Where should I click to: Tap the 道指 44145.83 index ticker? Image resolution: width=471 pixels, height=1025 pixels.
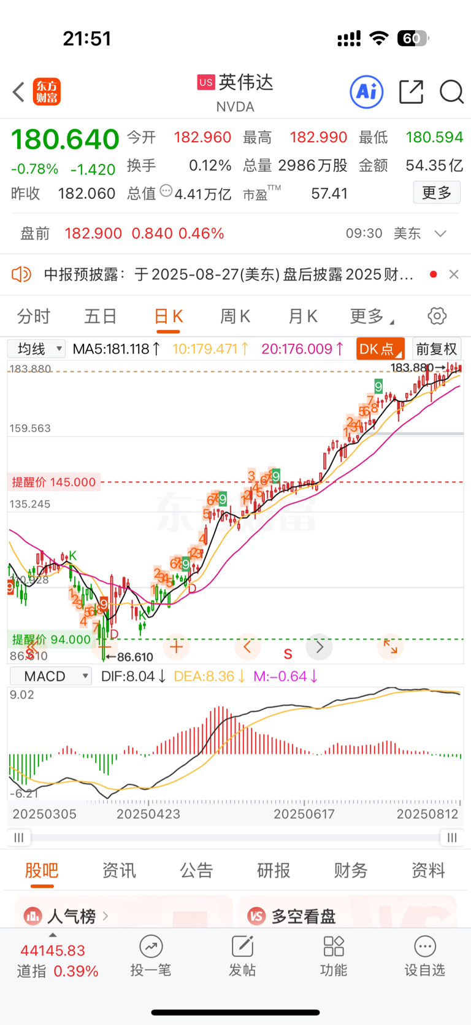pyautogui.click(x=57, y=961)
